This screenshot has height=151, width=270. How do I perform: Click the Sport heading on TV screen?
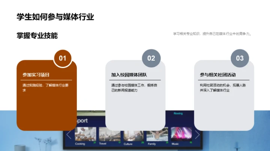tap(82, 121)
